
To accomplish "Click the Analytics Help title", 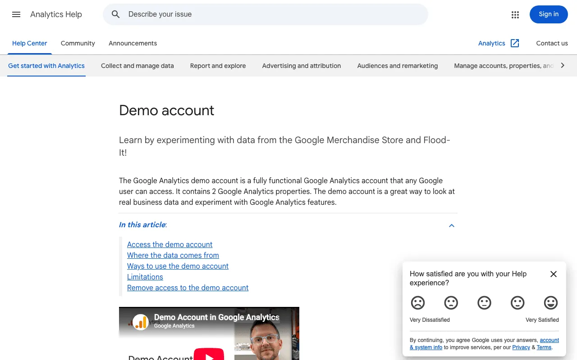I will point(56,14).
